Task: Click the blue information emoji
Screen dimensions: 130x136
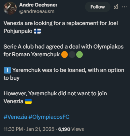Action: 7,70
